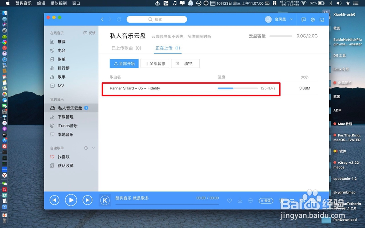Switch to 已上传歌曲 (0) tab
Viewport: 365px width, 228px height.
point(126,48)
